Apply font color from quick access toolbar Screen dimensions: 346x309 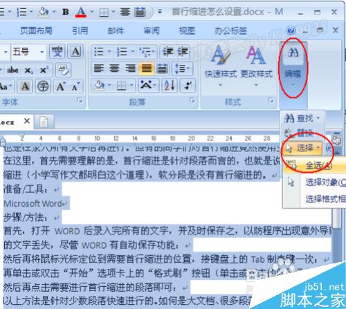[81, 12]
